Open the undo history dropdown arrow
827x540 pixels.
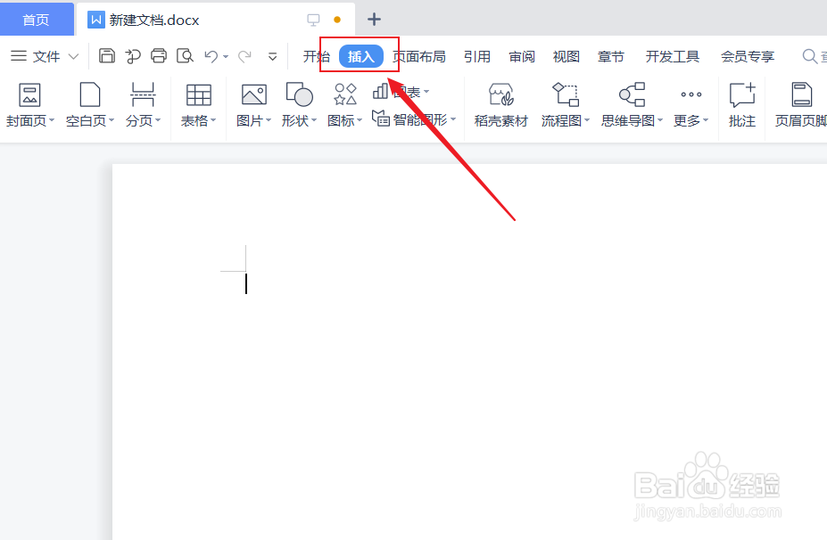(226, 57)
